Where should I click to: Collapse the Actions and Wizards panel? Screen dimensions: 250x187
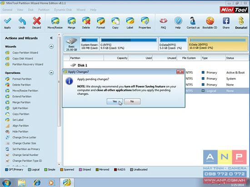[x=51, y=38]
